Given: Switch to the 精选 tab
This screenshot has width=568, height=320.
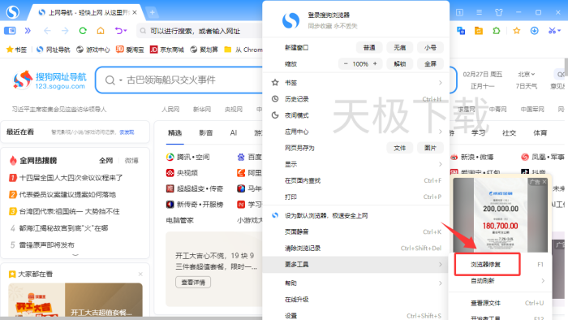Looking at the screenshot, I should [174, 133].
